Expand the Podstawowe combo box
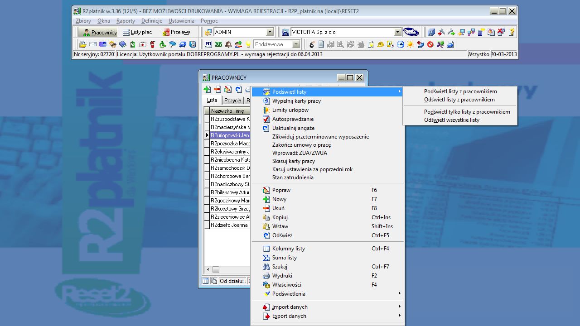 (296, 44)
